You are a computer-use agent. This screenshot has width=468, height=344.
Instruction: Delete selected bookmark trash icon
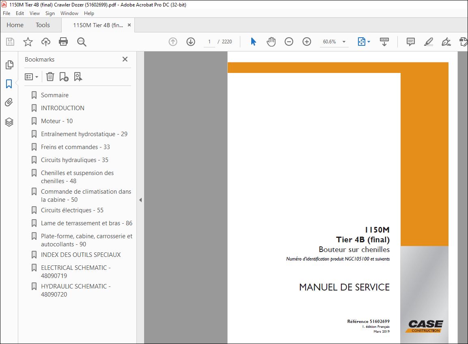50,77
